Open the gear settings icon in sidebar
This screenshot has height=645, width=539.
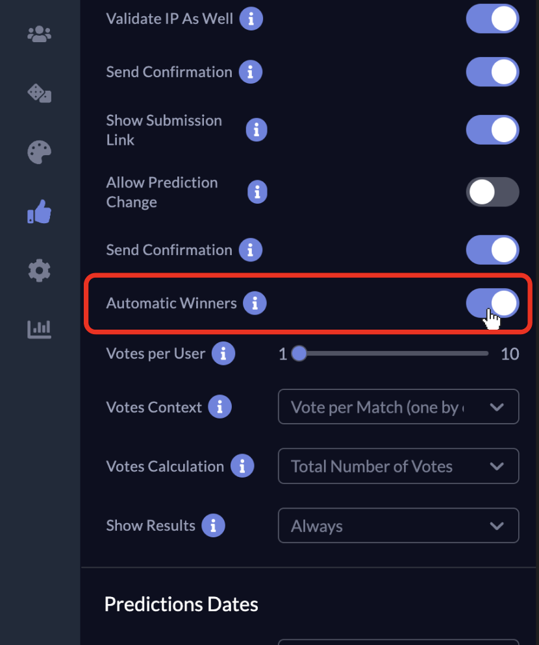39,270
